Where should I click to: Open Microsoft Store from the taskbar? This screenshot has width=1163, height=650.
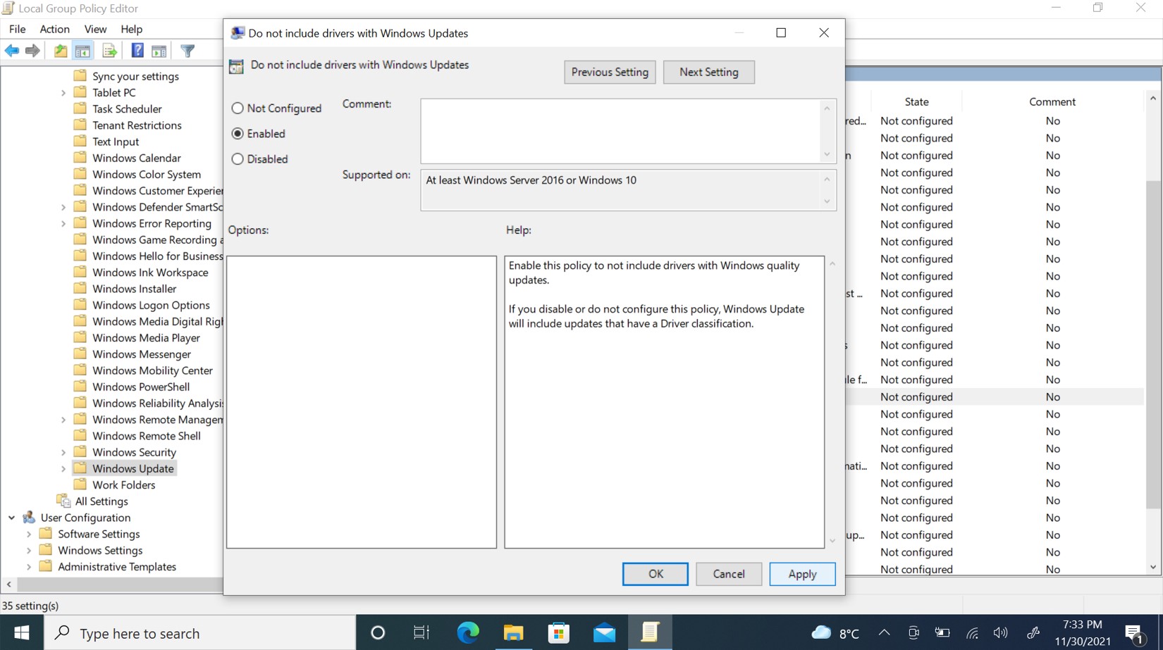pyautogui.click(x=558, y=632)
